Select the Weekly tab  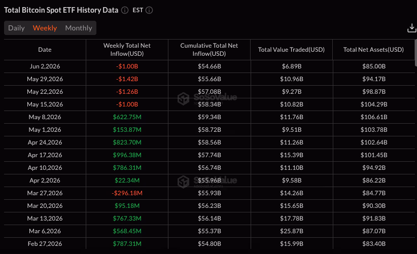pos(45,28)
